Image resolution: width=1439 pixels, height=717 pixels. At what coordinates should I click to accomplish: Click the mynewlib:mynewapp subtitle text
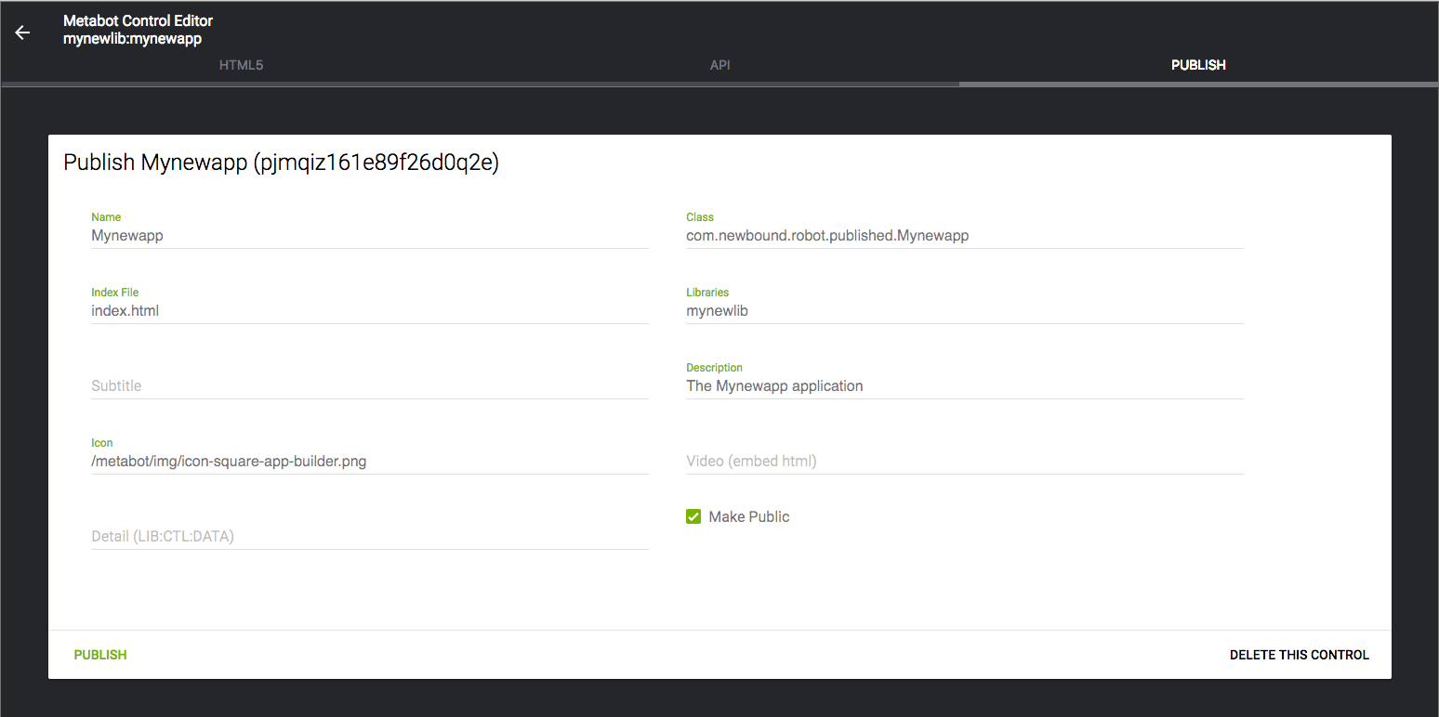pos(132,39)
